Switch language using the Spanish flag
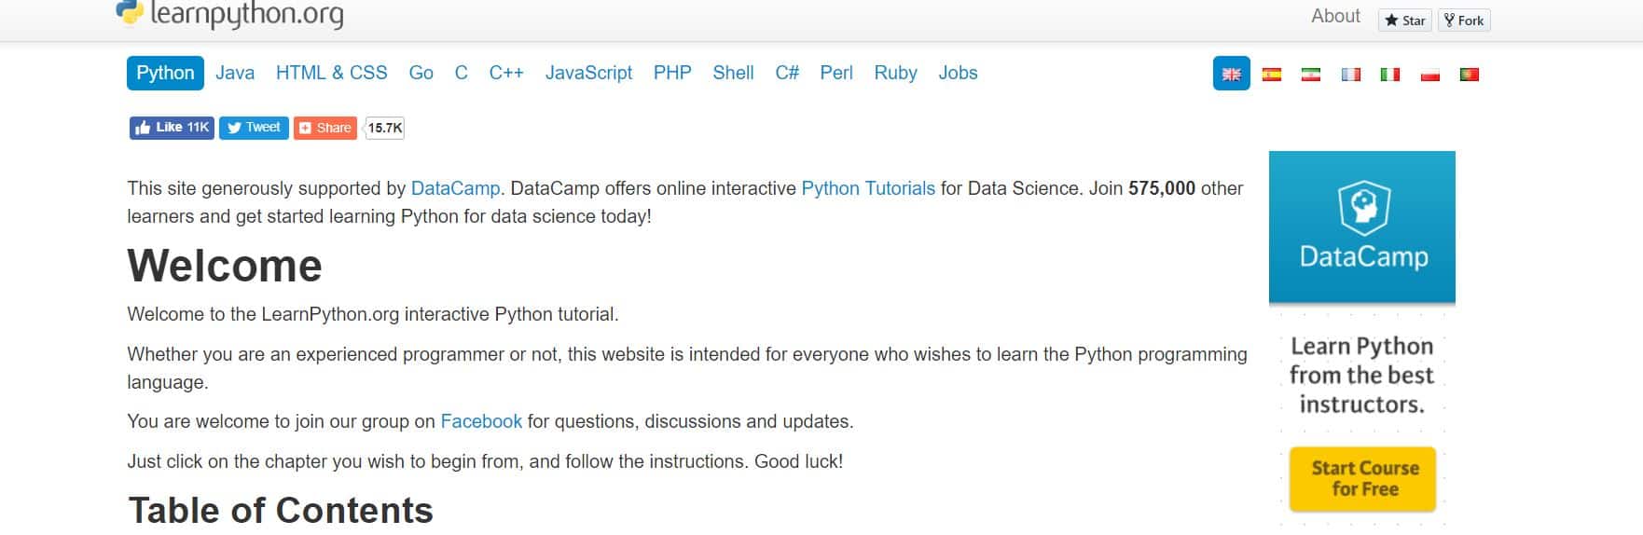Image resolution: width=1643 pixels, height=535 pixels. tap(1271, 75)
